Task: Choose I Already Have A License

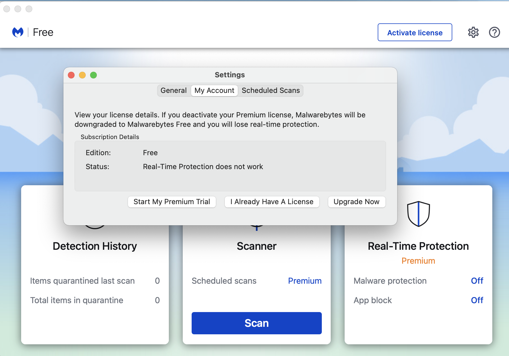Action: (272, 202)
